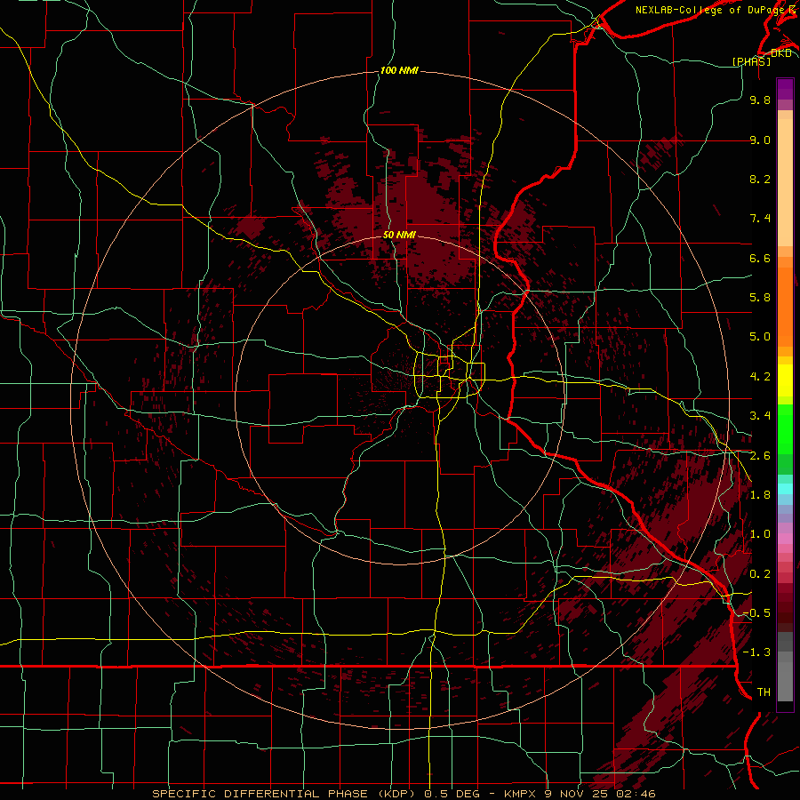Click the Specific Differential Phase KMPX title text
The width and height of the screenshot is (800, 800).
click(x=404, y=794)
